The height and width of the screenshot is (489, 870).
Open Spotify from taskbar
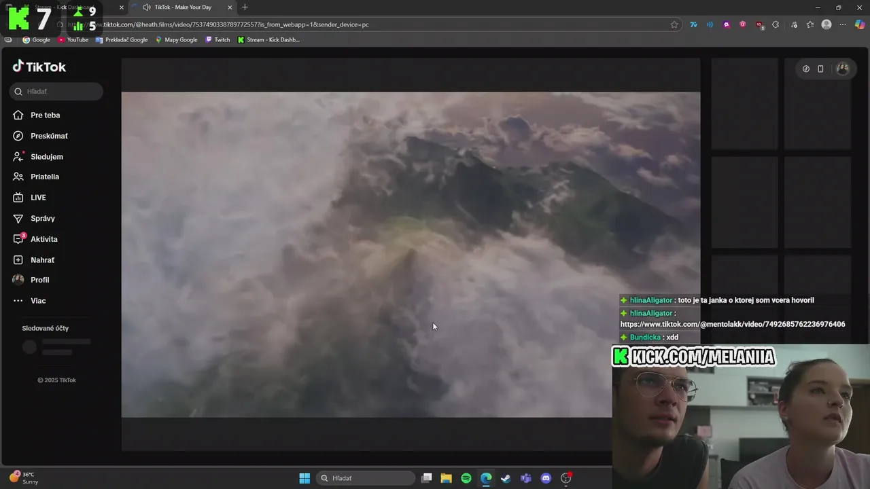click(466, 478)
